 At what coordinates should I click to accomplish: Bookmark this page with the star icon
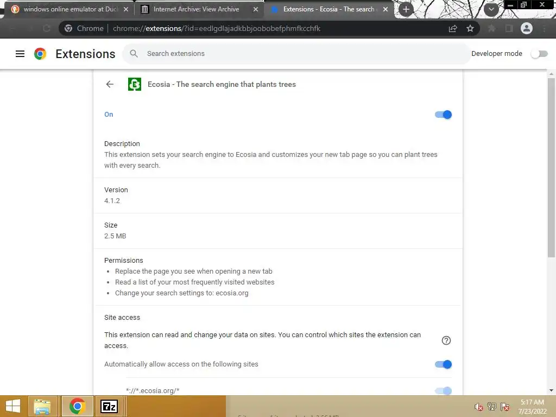pyautogui.click(x=470, y=28)
